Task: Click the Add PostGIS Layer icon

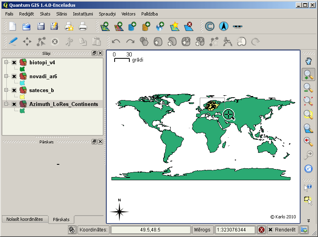Action: [132, 27]
